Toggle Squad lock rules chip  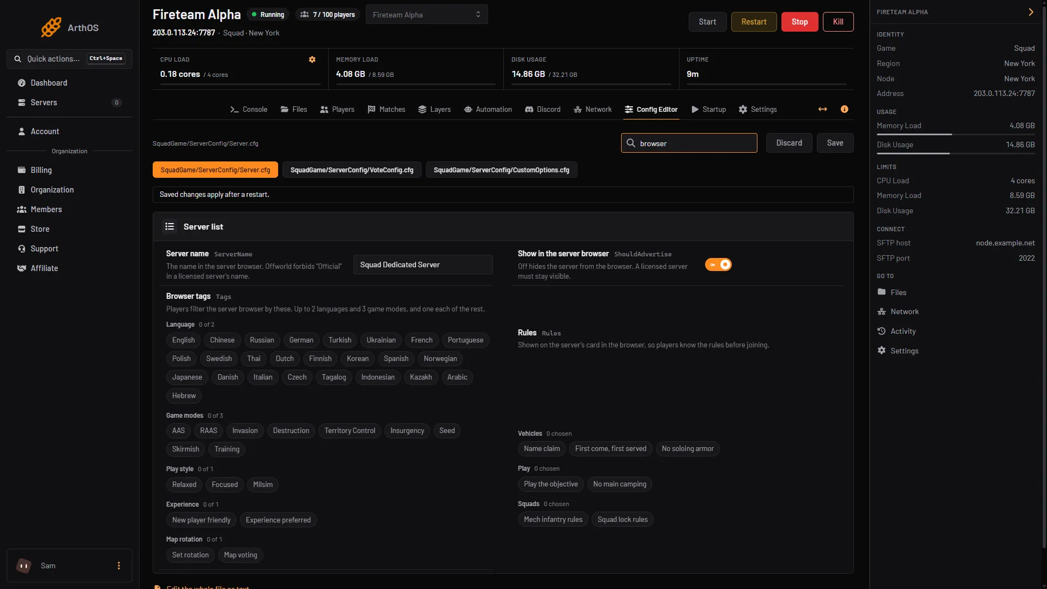click(x=622, y=520)
